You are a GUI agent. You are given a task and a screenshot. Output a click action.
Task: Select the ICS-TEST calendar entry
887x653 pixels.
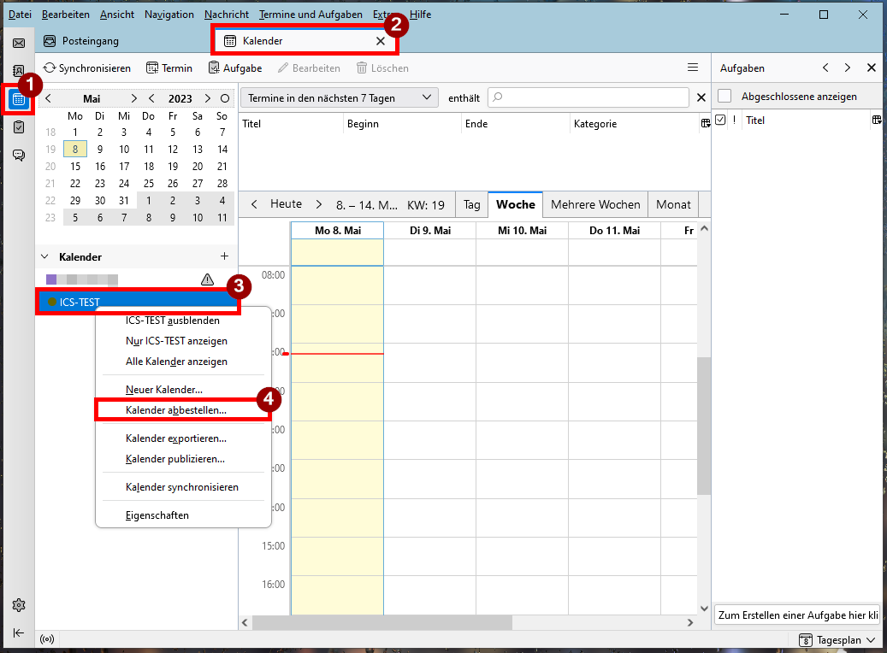tap(138, 302)
